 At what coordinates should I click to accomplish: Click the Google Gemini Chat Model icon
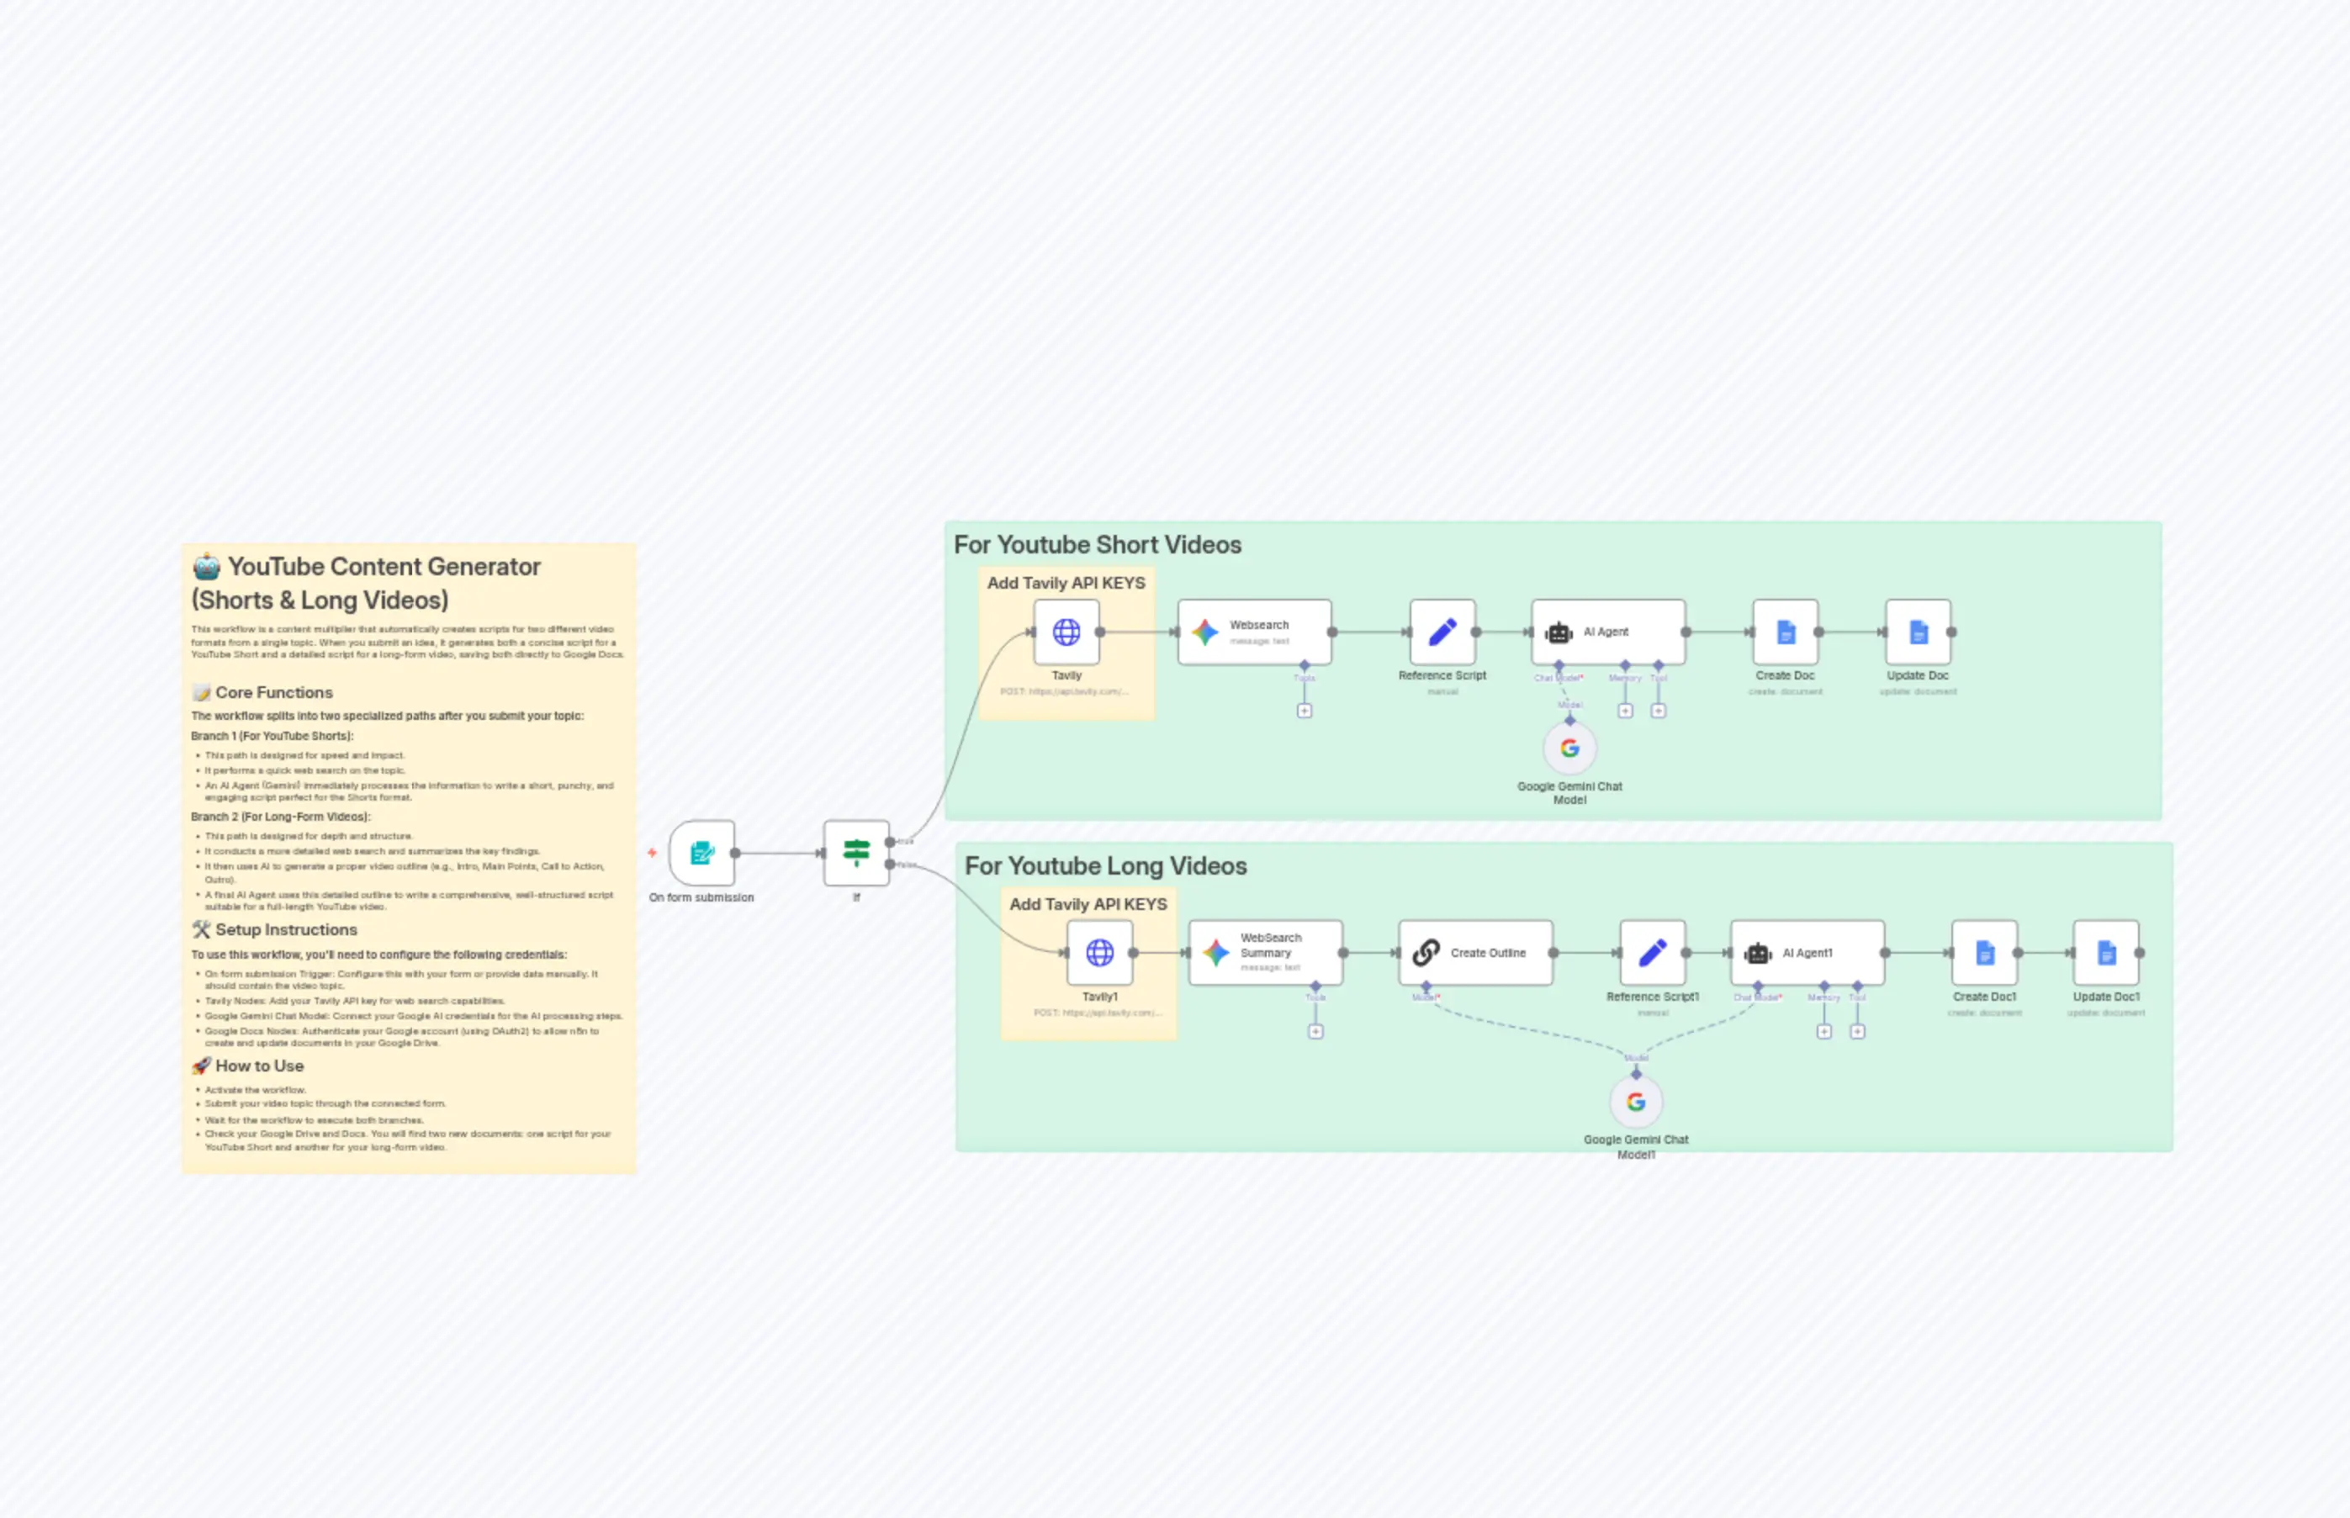pos(1569,749)
